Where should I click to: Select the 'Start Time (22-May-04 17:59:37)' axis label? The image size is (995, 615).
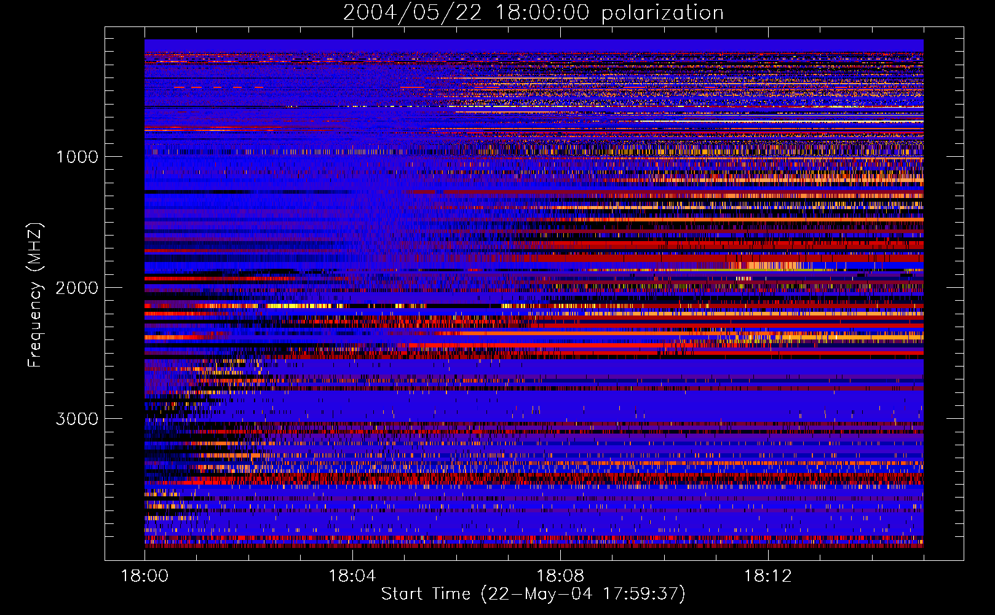[533, 594]
